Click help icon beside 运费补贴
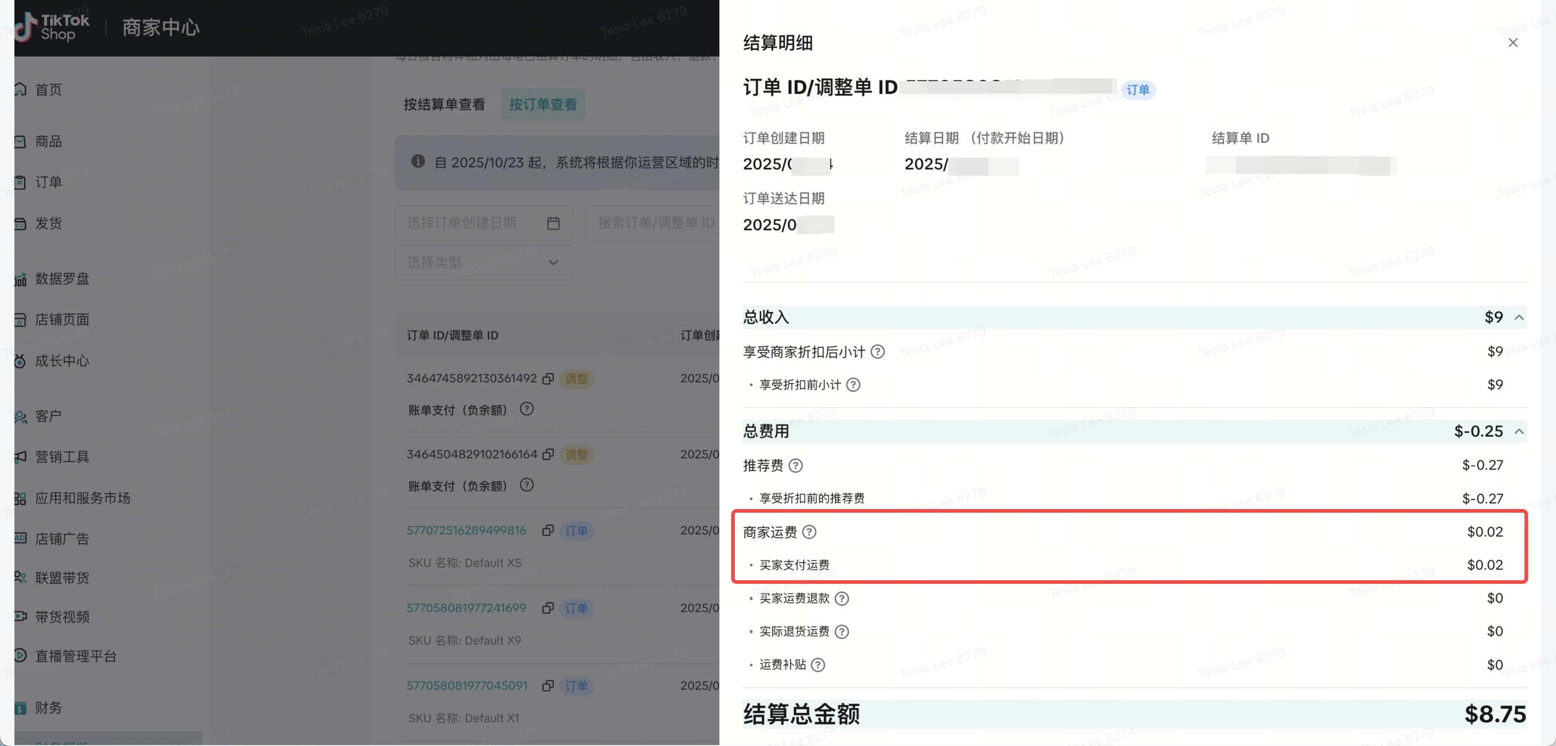This screenshot has height=746, width=1556. pos(817,665)
